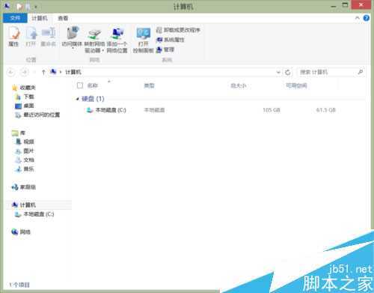The width and height of the screenshot is (374, 293).
Task: Open 图片 library in navigation pane
Action: 25,151
